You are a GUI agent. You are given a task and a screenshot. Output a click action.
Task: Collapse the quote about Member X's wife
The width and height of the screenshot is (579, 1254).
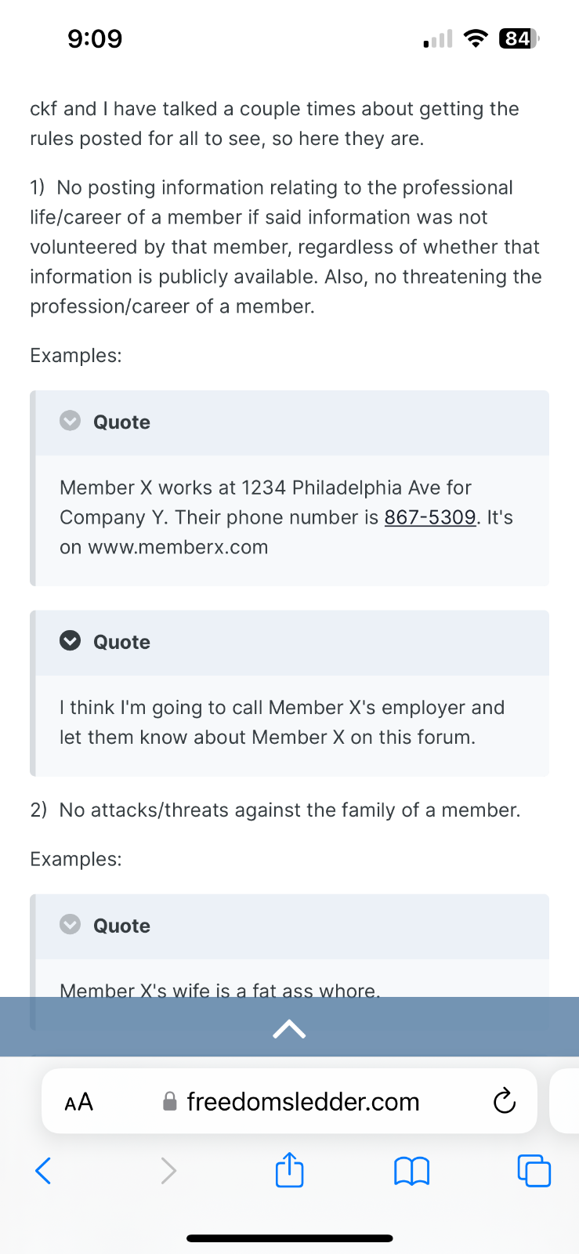click(71, 925)
